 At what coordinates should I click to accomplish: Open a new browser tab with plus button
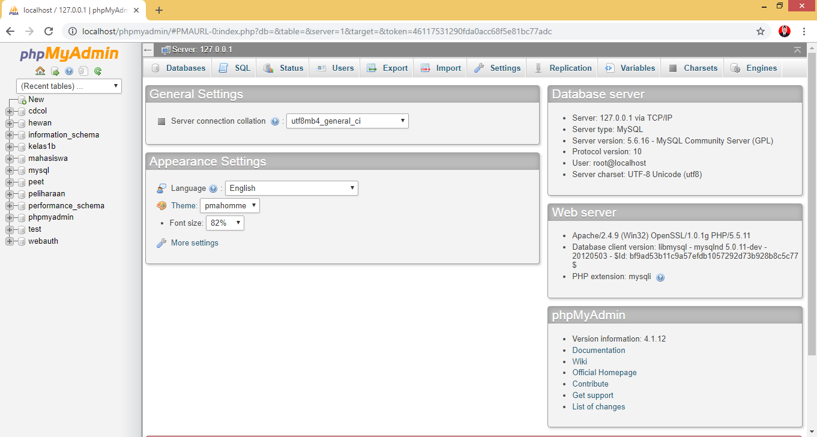tap(159, 10)
